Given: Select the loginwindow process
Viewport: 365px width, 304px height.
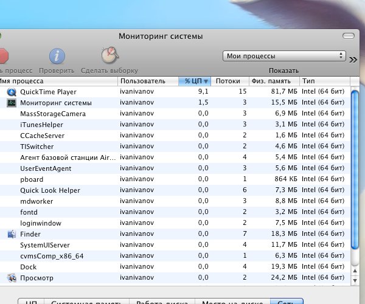Looking at the screenshot, I should pyautogui.click(x=41, y=223).
